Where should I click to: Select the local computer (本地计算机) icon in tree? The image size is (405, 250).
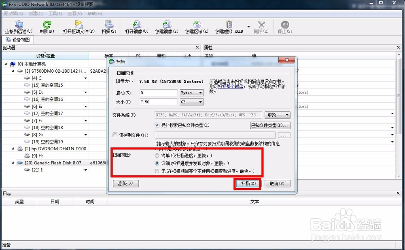click(x=13, y=64)
